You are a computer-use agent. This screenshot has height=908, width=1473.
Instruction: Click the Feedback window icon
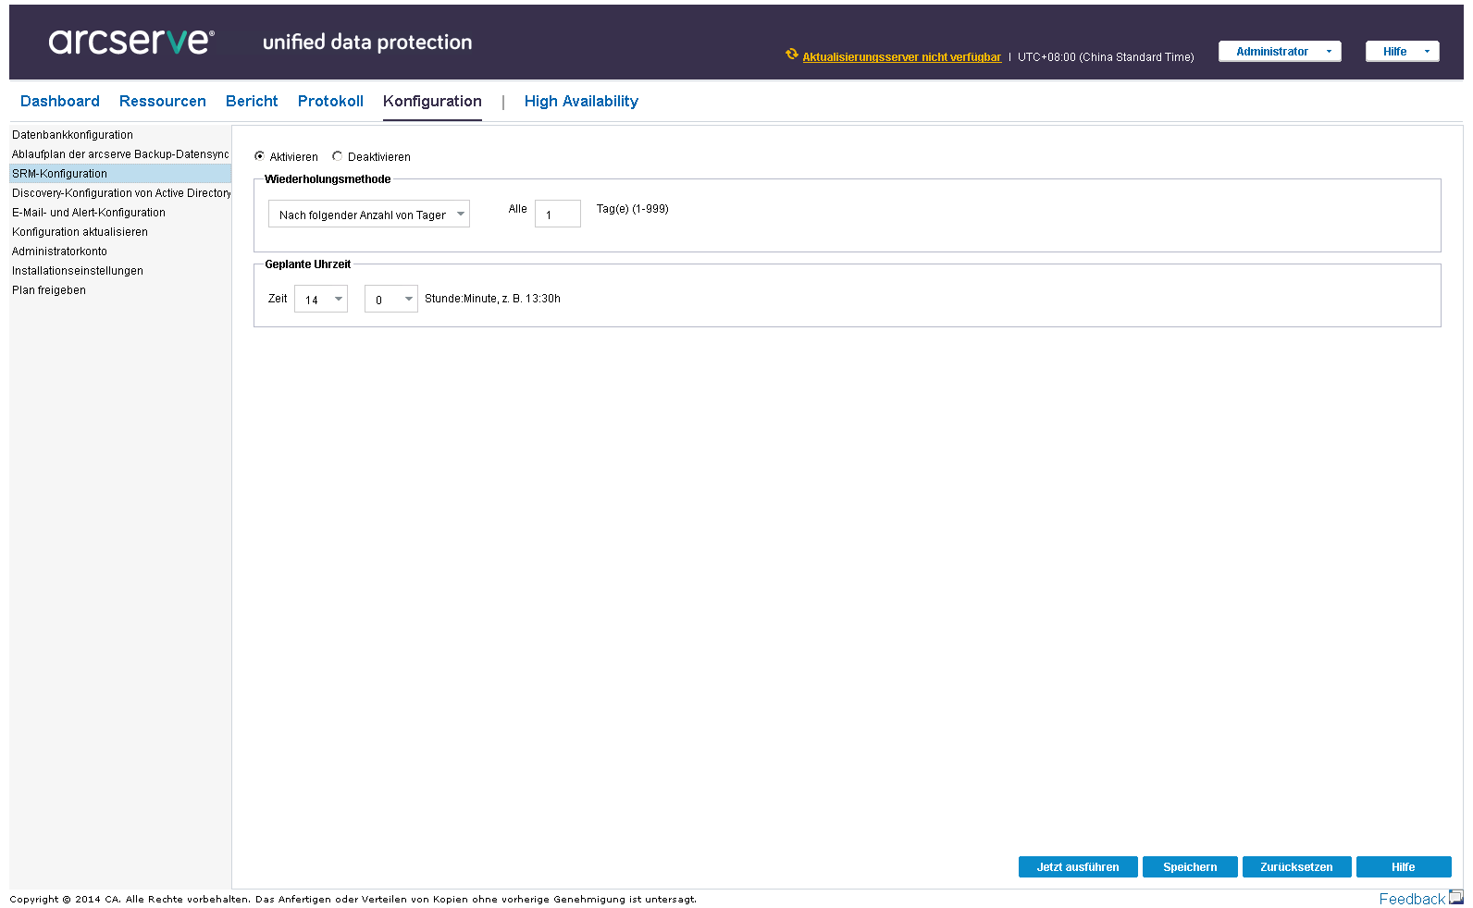pos(1456,897)
